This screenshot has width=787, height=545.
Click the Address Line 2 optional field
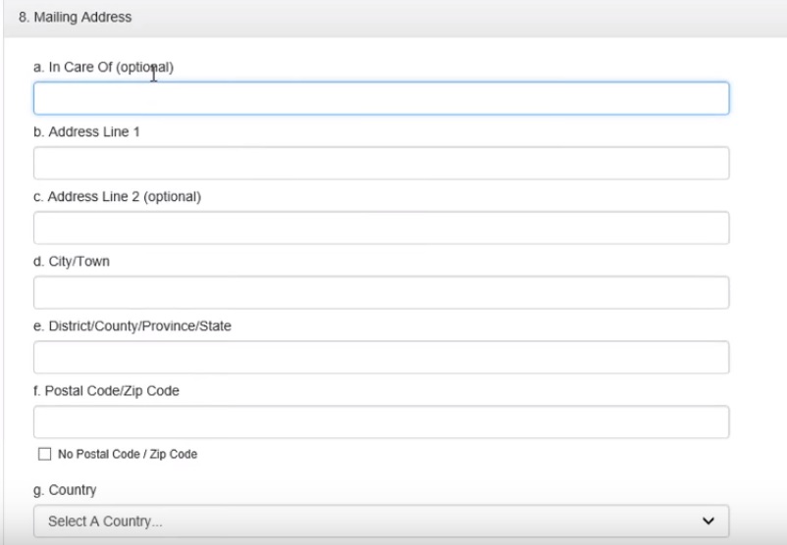(381, 227)
